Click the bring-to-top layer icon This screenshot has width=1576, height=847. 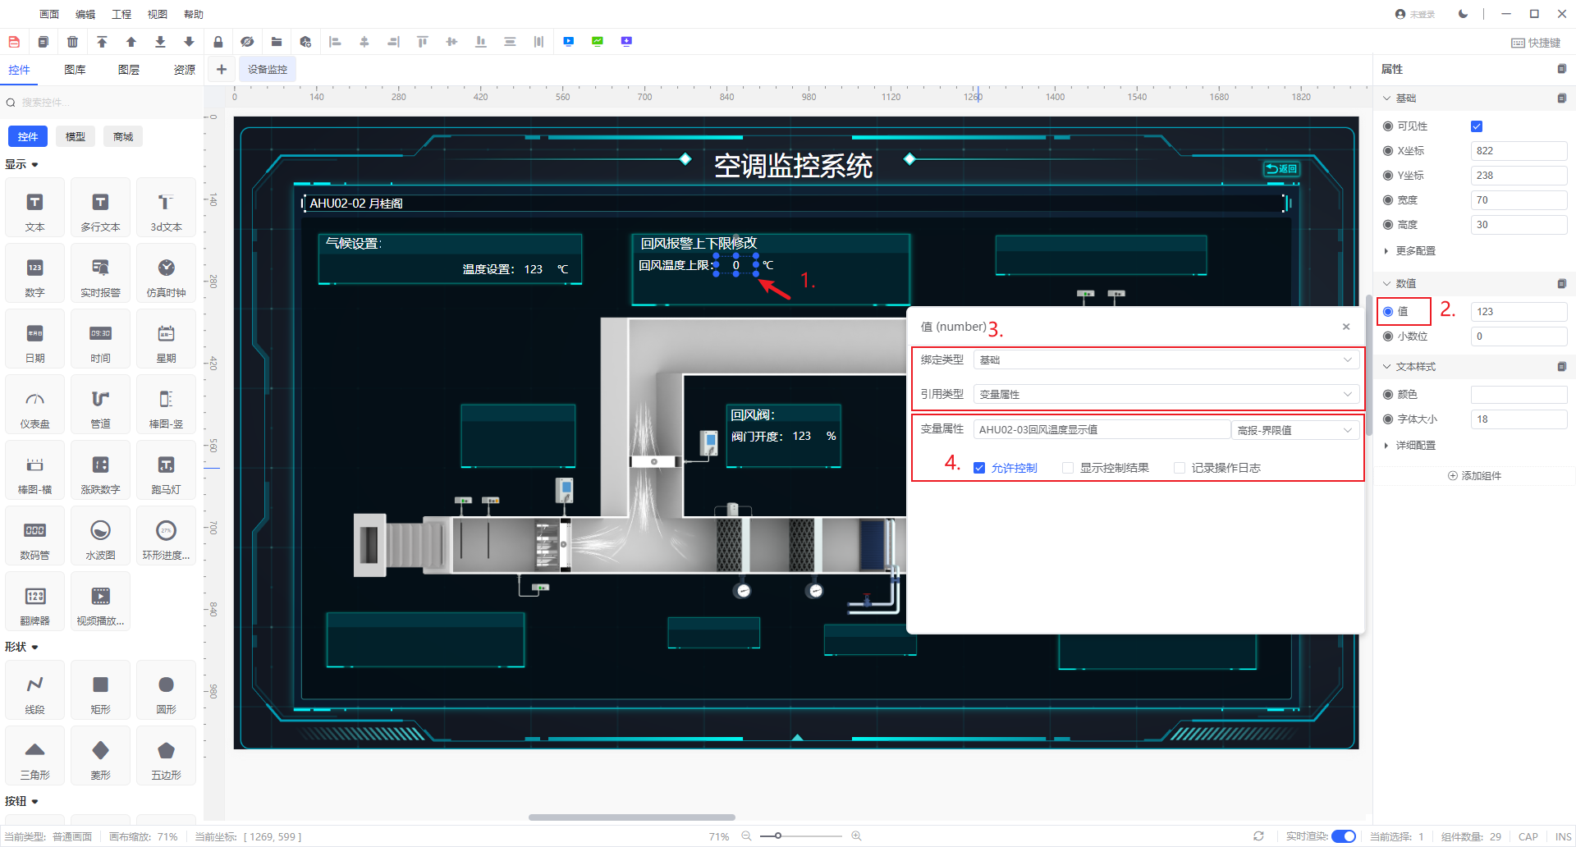pyautogui.click(x=102, y=42)
